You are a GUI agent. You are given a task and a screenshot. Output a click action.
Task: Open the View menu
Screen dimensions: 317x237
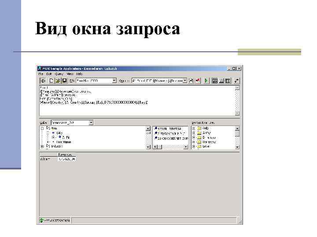tap(70, 74)
